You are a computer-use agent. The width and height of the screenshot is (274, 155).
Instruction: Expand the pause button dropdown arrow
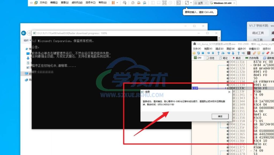(x=117, y=3)
